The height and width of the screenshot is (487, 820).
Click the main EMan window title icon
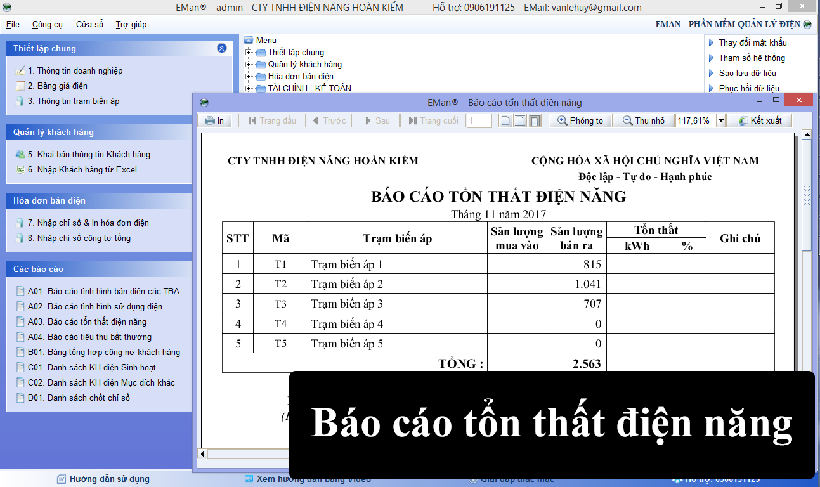tap(8, 8)
